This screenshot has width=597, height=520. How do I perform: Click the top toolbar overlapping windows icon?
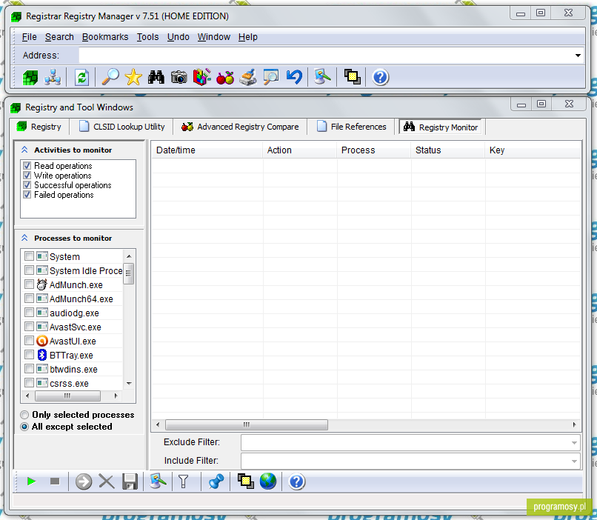[x=352, y=77]
